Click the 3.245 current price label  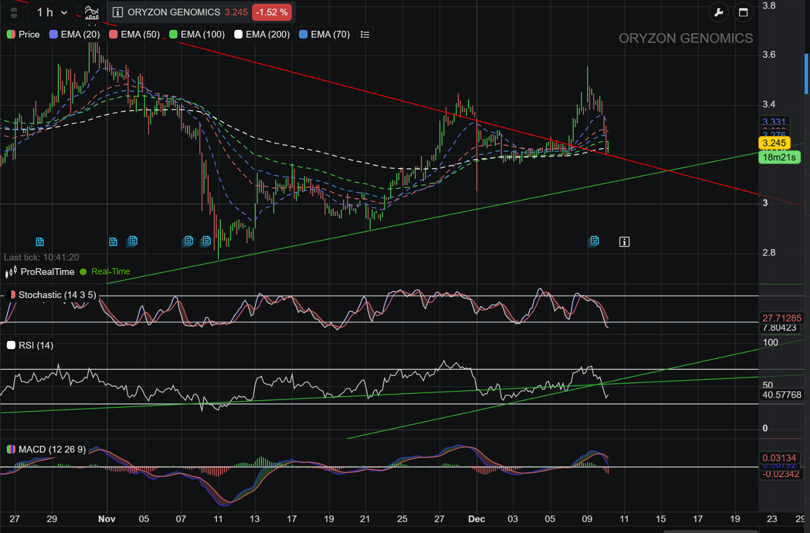click(x=774, y=143)
